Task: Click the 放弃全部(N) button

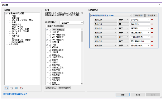Action: point(65,88)
